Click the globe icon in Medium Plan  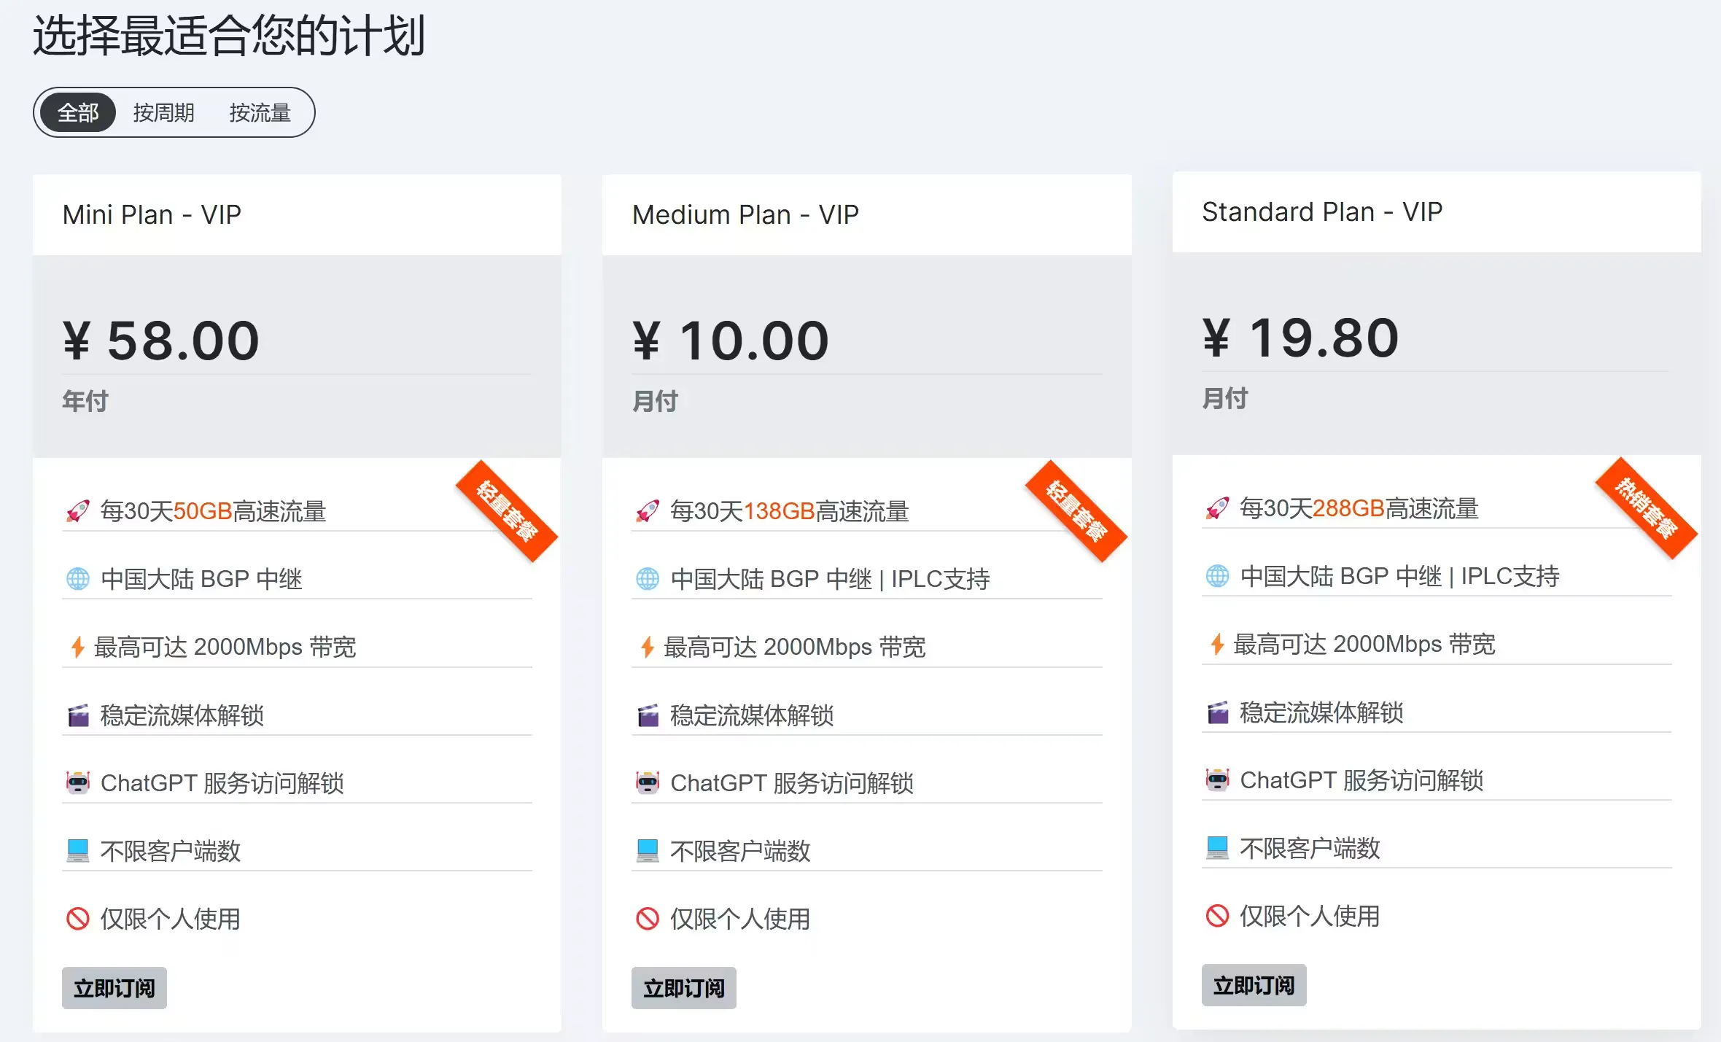(x=648, y=578)
